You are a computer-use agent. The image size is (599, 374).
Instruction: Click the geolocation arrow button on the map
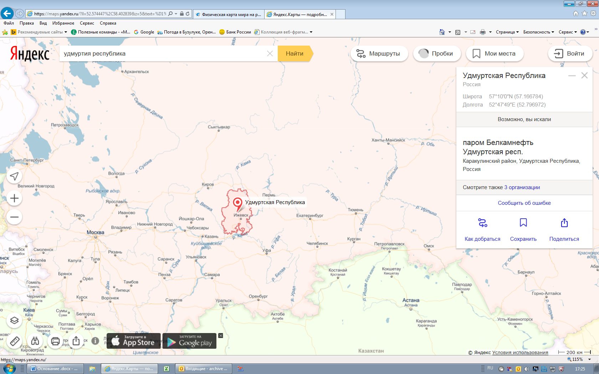pos(14,176)
